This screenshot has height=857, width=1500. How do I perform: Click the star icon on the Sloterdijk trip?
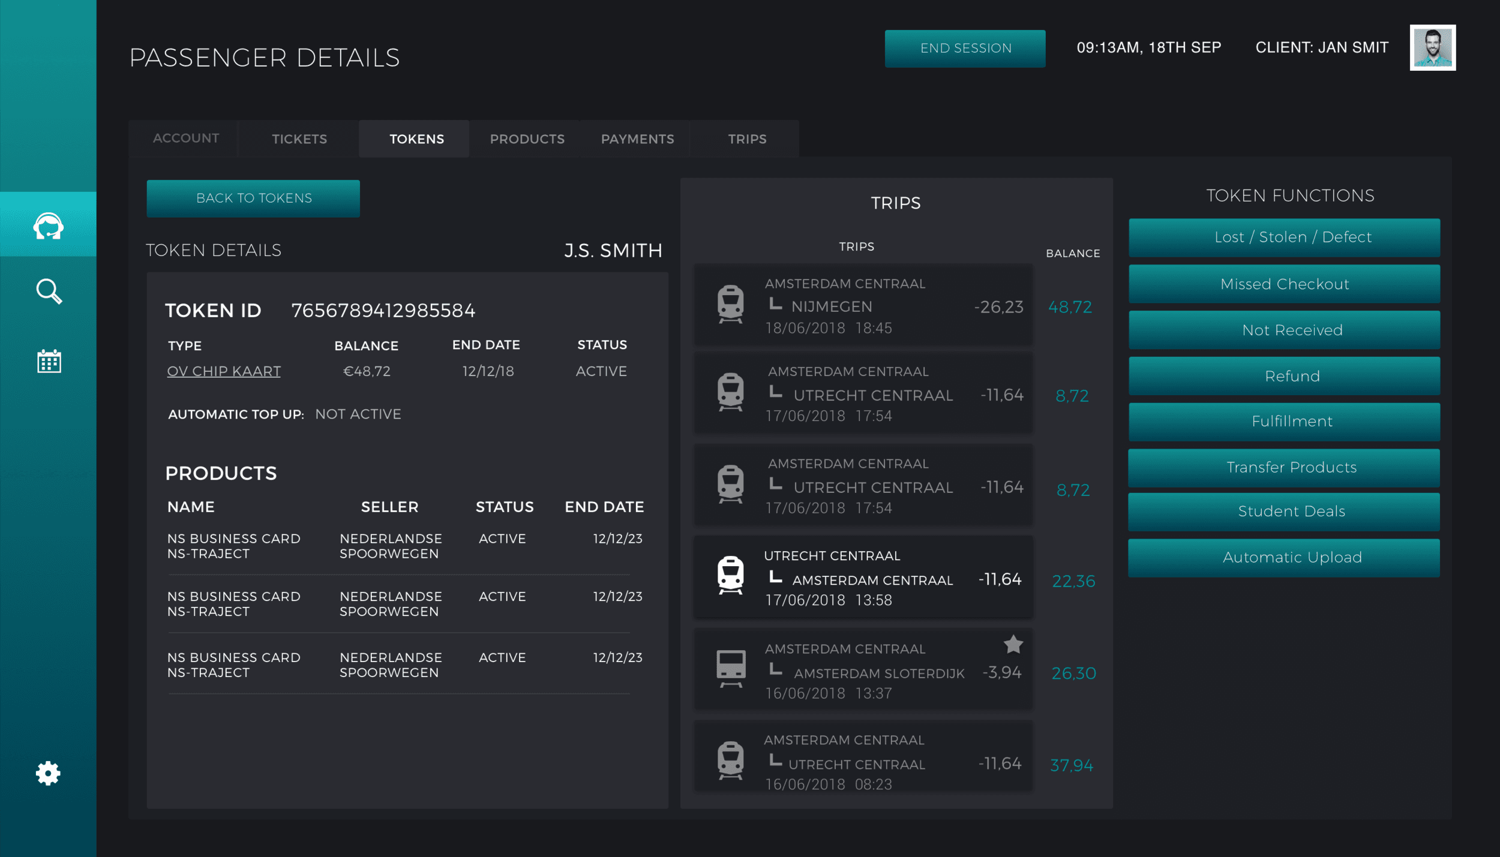[1013, 645]
